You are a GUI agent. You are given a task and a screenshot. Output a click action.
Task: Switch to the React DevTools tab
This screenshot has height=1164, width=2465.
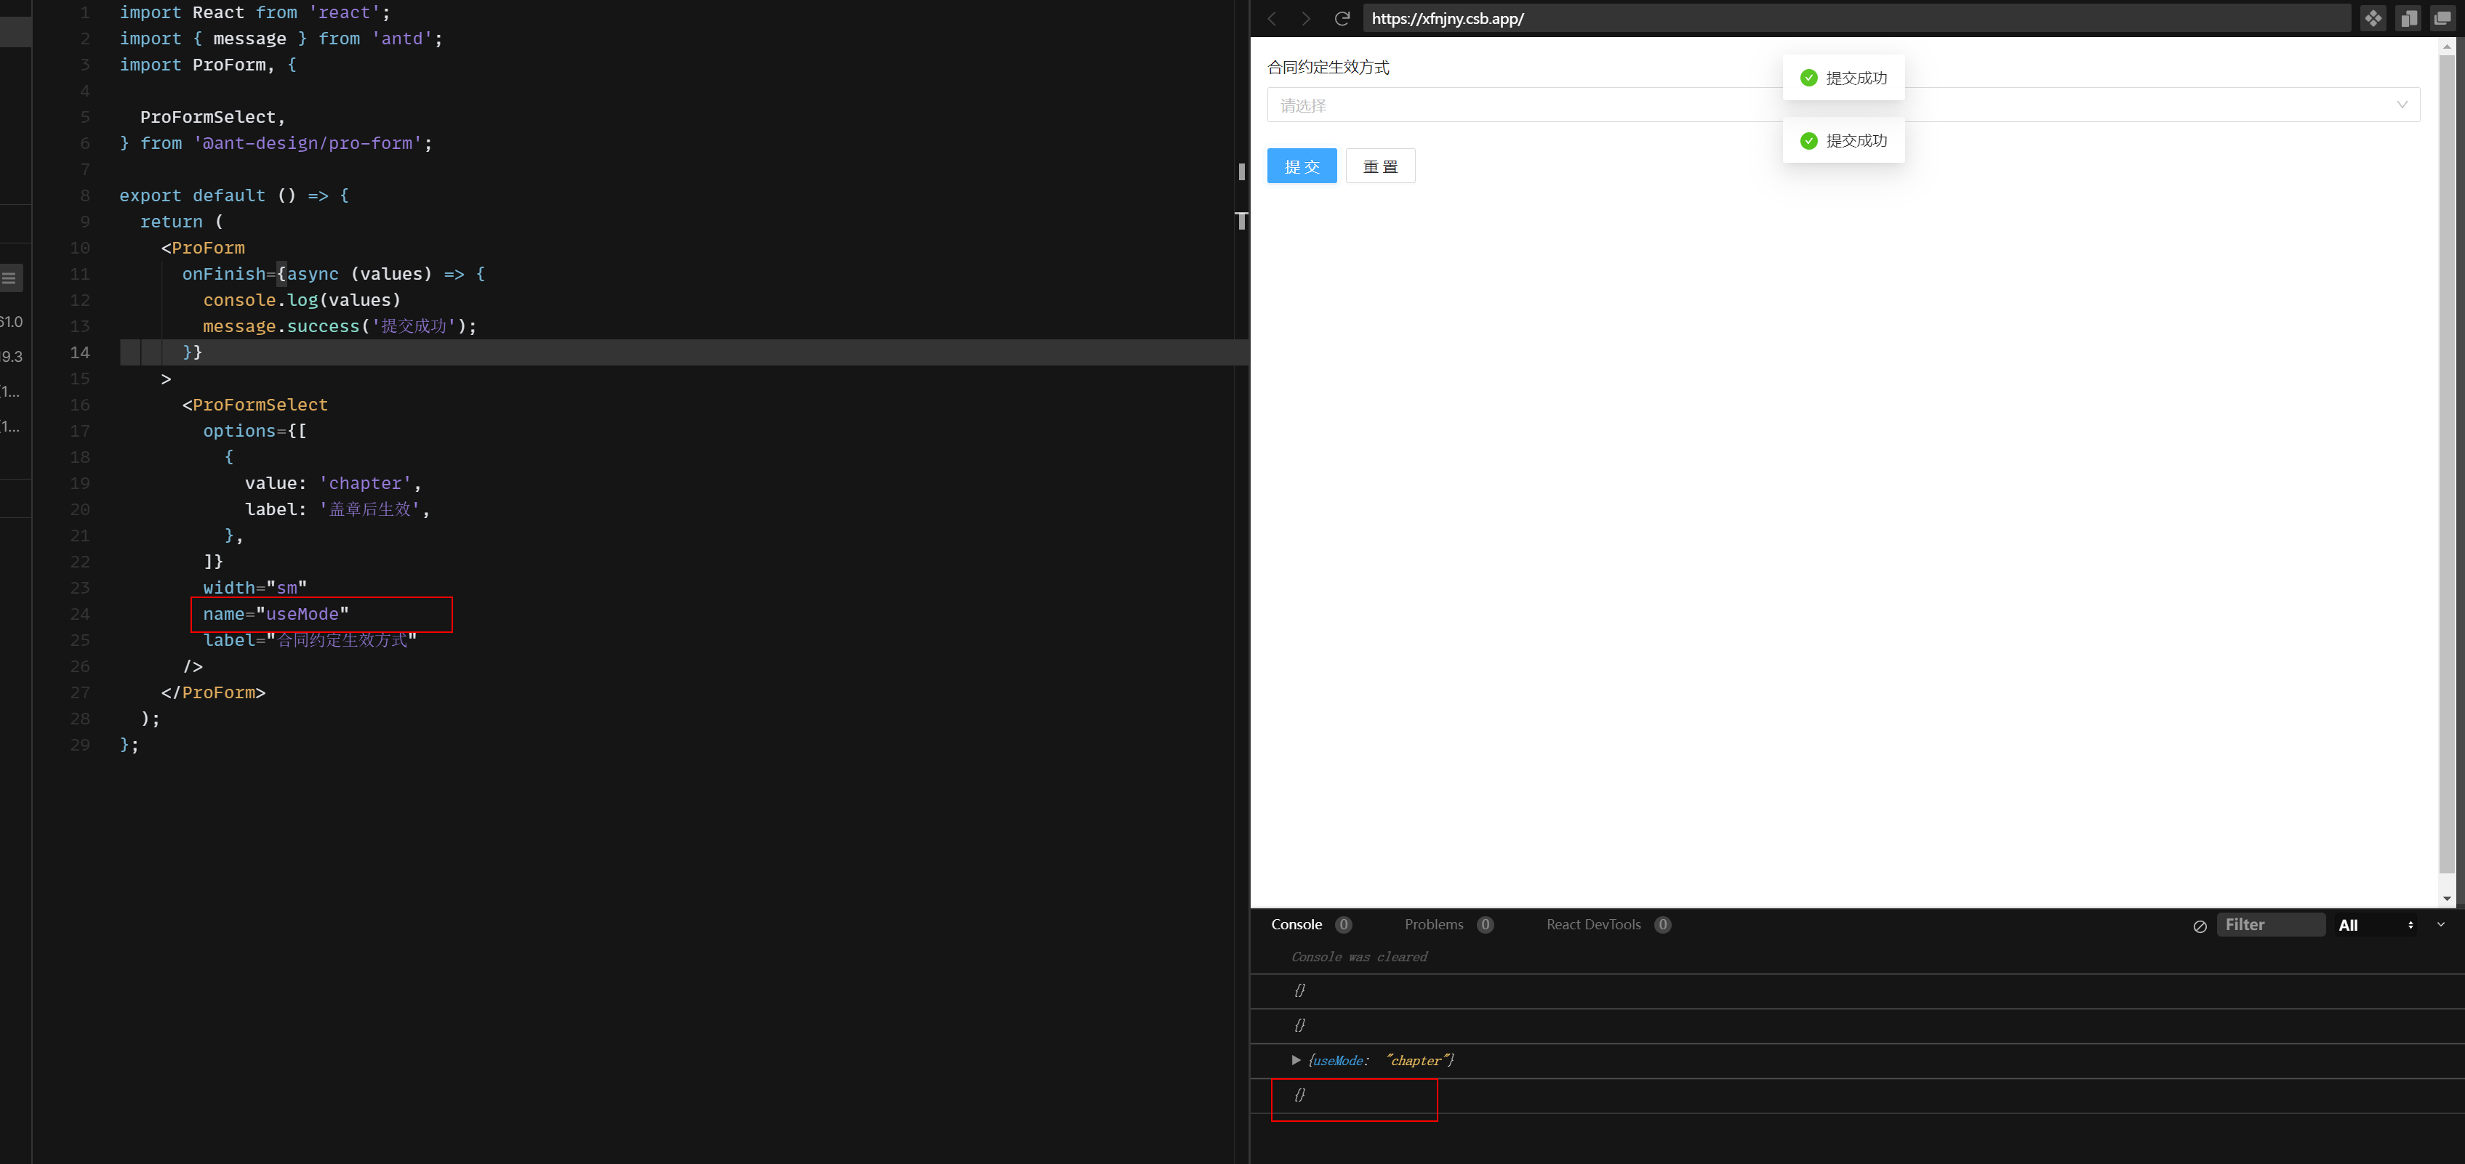(1593, 924)
